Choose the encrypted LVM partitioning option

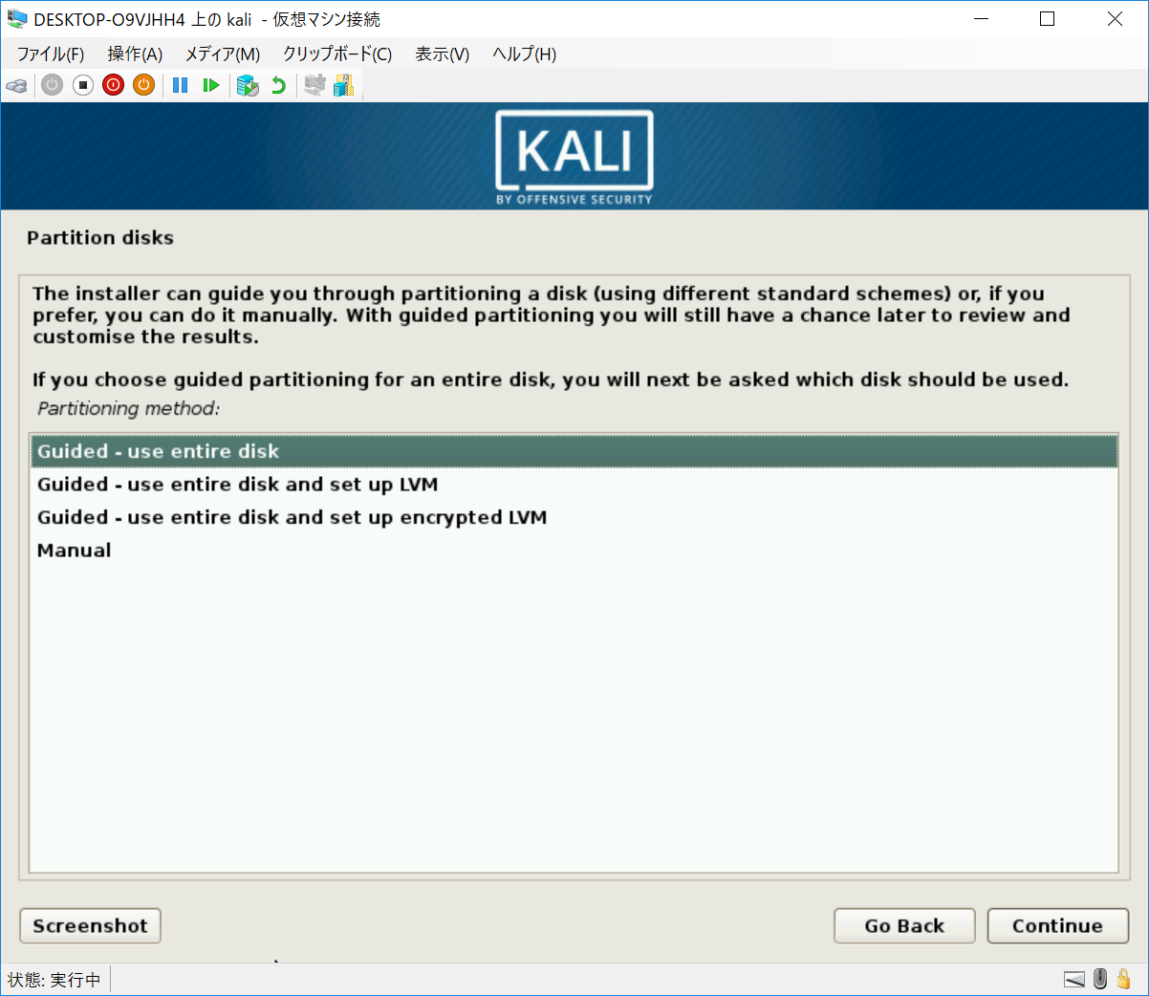click(x=292, y=517)
